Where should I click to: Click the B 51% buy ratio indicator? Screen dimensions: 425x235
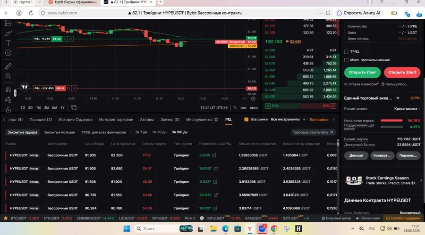(x=272, y=106)
